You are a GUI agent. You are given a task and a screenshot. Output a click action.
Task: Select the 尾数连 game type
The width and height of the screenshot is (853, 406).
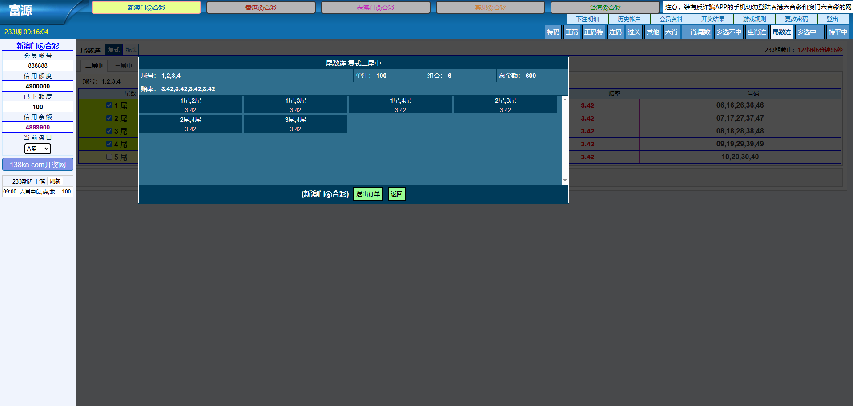[x=782, y=32]
